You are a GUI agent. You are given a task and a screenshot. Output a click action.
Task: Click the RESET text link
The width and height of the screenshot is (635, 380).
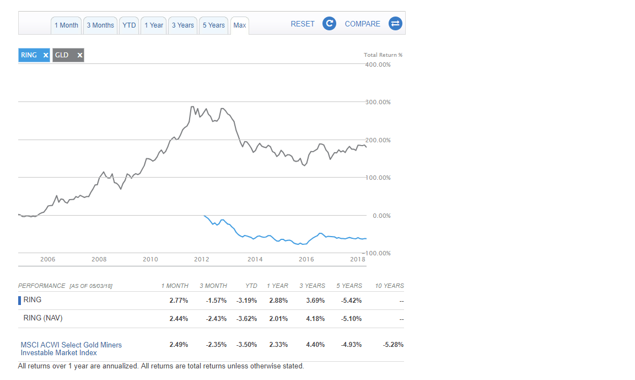tap(303, 24)
